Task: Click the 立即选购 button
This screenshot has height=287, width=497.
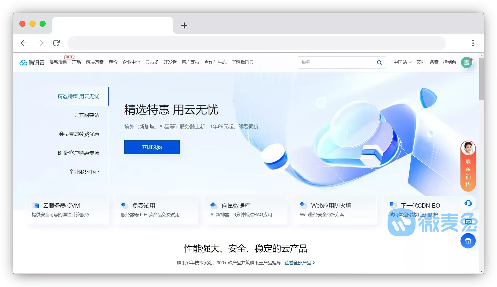Action: [x=152, y=147]
